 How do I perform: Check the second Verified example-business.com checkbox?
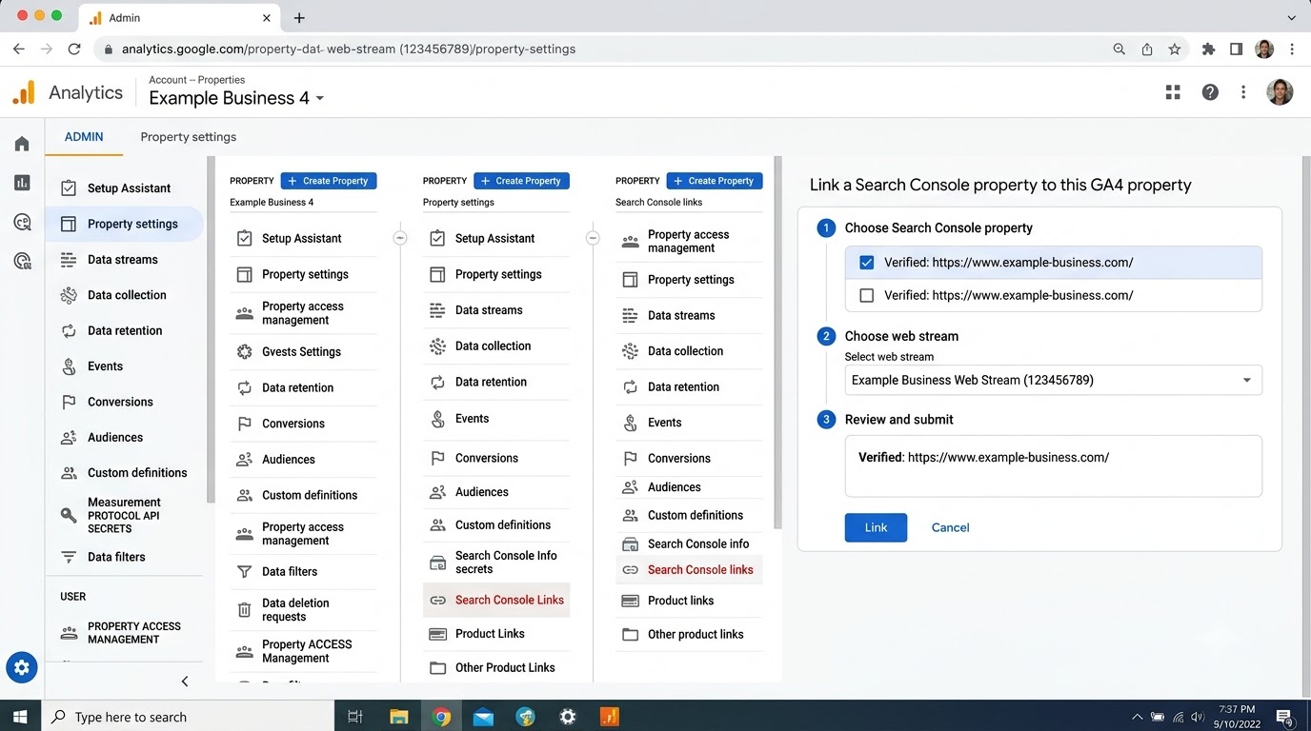(866, 295)
